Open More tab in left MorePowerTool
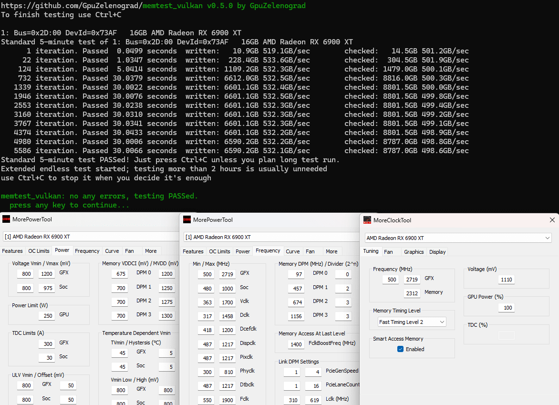The height and width of the screenshot is (405, 559). tap(151, 251)
